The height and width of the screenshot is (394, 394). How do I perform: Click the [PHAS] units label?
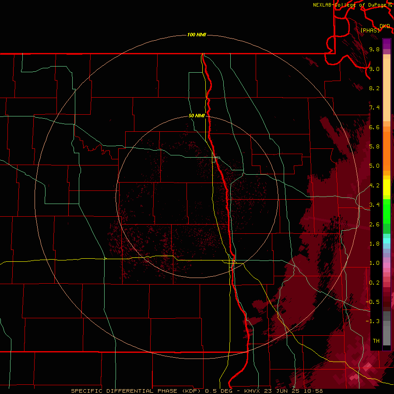tap(370, 30)
